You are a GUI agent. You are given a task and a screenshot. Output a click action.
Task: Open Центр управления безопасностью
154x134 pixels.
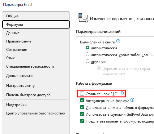(36, 113)
